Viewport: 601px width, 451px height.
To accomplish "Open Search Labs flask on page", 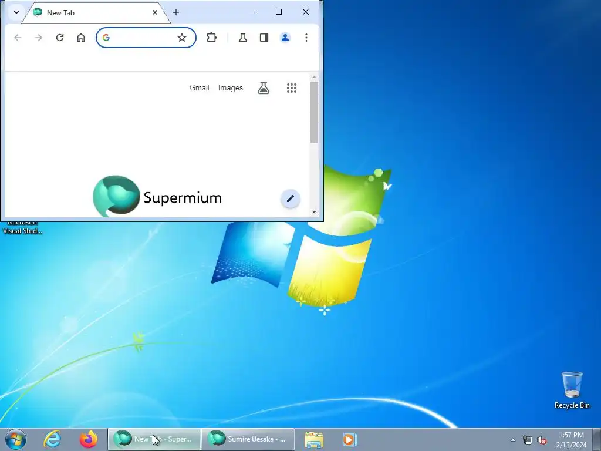I will [x=264, y=88].
